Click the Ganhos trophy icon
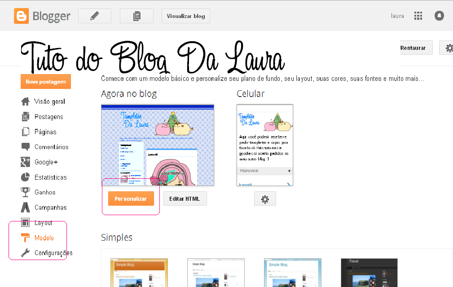 click(26, 192)
